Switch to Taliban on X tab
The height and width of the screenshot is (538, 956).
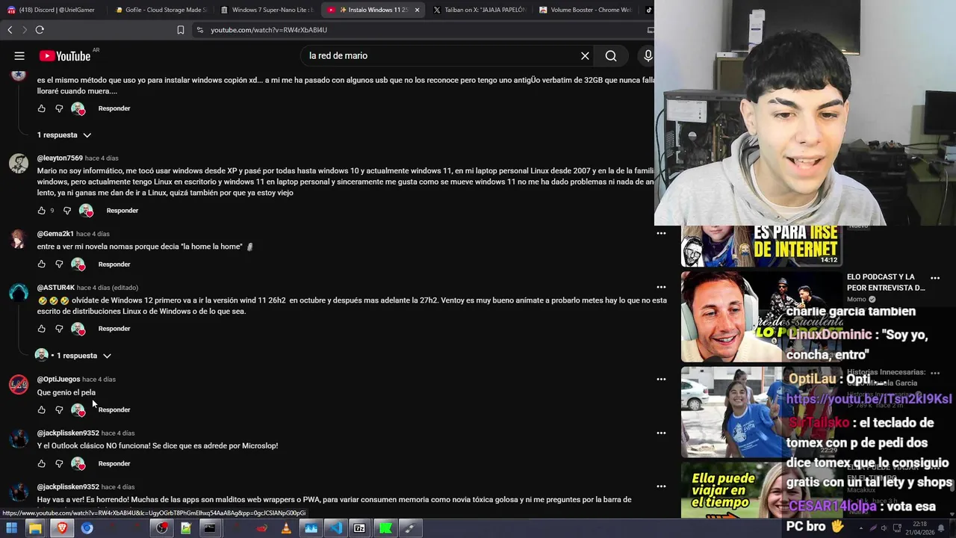[479, 10]
